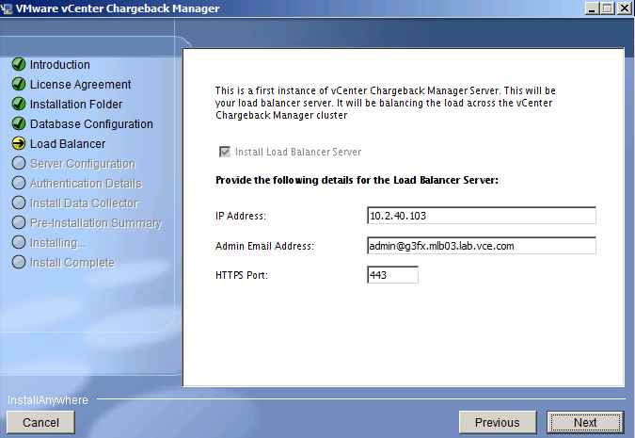Click the gray circle icon beside Install Data Collector
Image resolution: width=635 pixels, height=438 pixels.
point(19,203)
